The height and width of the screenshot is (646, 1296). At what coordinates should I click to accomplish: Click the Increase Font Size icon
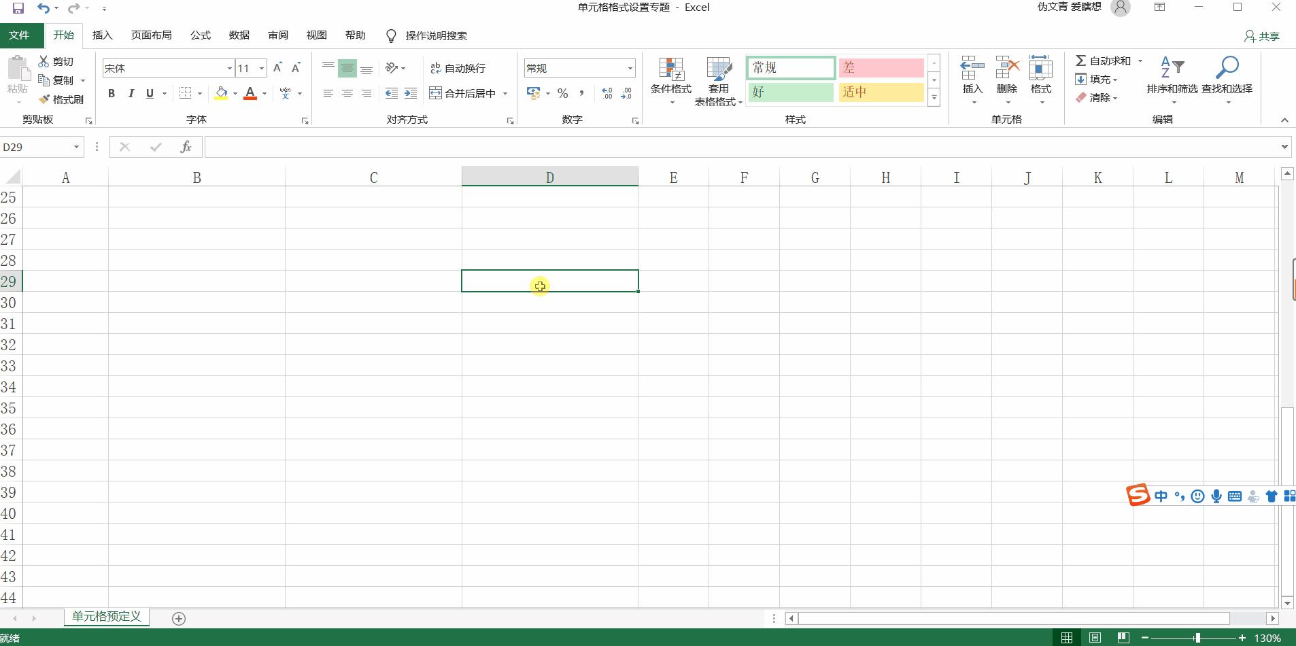pos(277,68)
